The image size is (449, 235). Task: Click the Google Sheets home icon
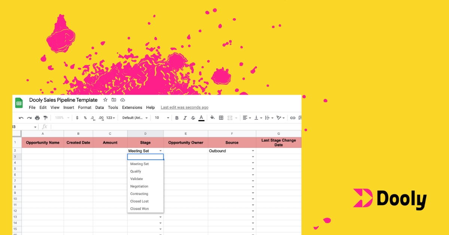click(19, 103)
